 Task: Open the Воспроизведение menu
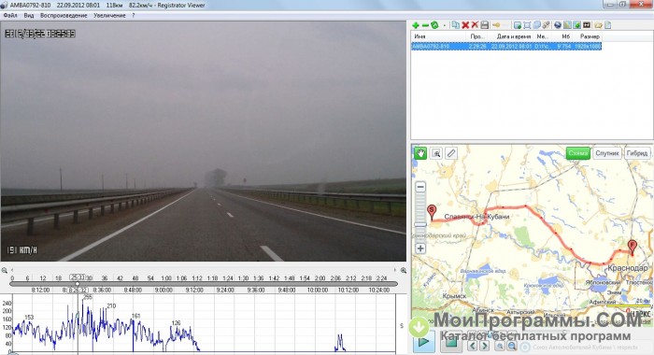pyautogui.click(x=64, y=16)
